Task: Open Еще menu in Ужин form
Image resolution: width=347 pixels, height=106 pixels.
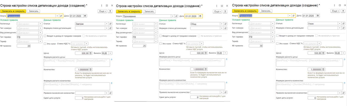Action: pyautogui.click(x=335, y=11)
